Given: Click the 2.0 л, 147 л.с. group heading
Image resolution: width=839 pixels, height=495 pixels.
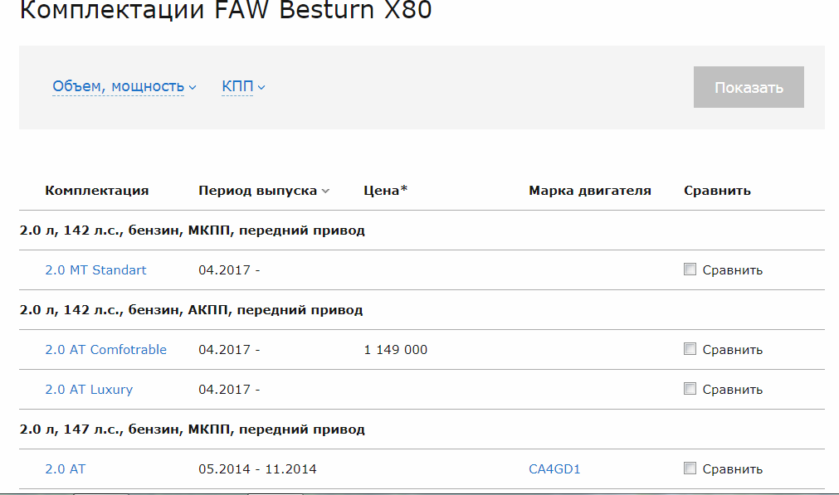Looking at the screenshot, I should pyautogui.click(x=192, y=429).
